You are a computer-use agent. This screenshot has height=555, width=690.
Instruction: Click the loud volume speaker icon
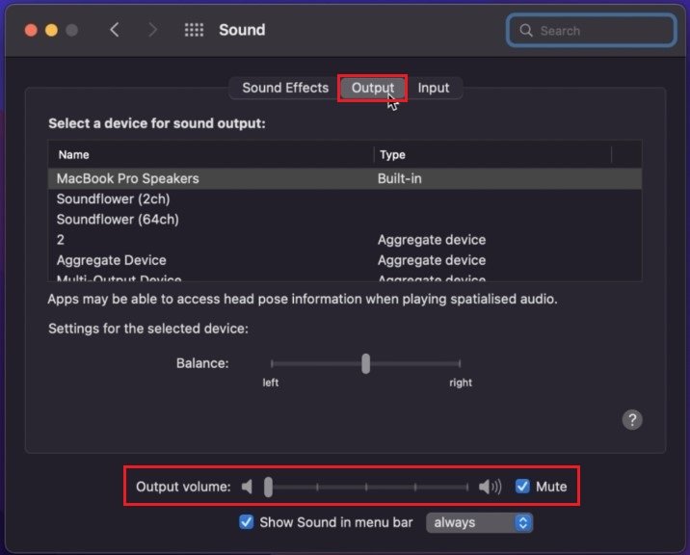[x=490, y=487]
